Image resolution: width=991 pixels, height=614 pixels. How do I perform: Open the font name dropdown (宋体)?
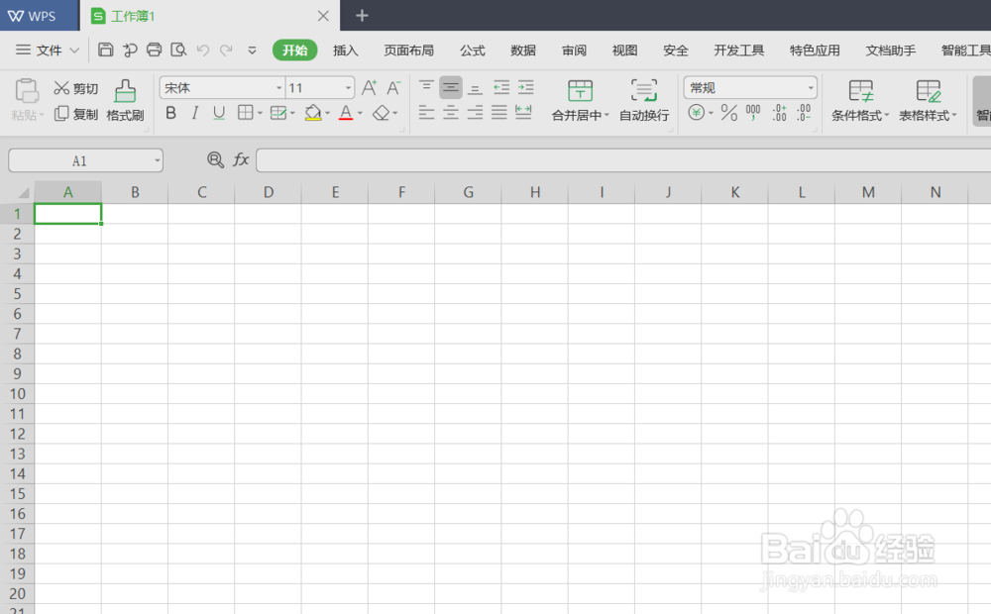pyautogui.click(x=278, y=88)
